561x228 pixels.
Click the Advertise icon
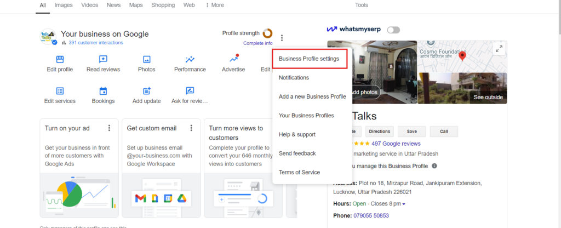pos(233,59)
